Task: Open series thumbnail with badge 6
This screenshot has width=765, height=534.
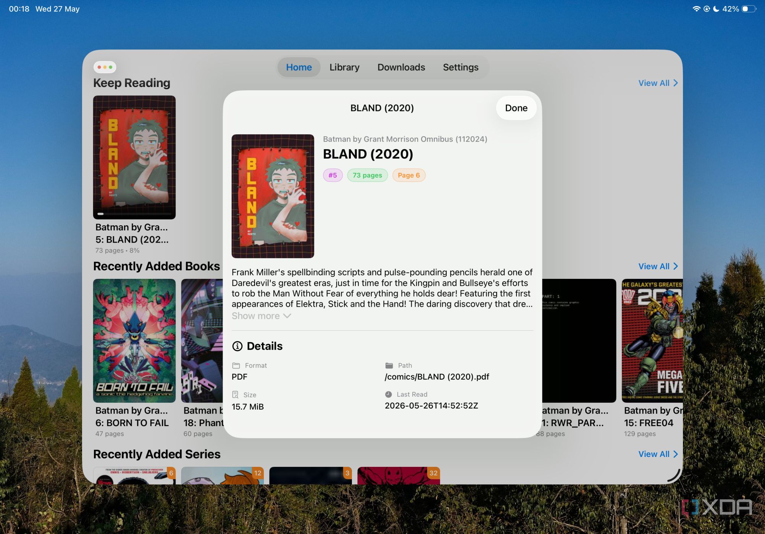Action: tap(134, 476)
